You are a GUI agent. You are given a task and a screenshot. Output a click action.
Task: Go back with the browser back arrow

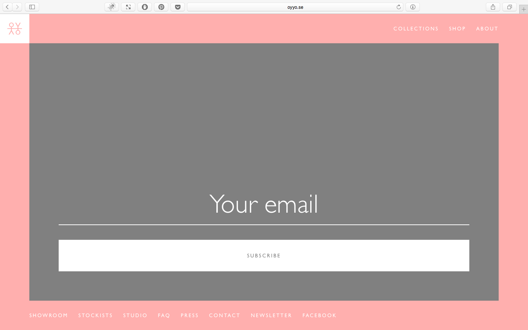(x=7, y=7)
